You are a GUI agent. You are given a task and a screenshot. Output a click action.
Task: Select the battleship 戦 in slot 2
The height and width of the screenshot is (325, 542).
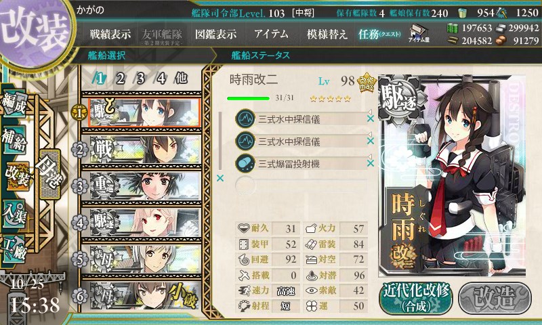pyautogui.click(x=144, y=150)
